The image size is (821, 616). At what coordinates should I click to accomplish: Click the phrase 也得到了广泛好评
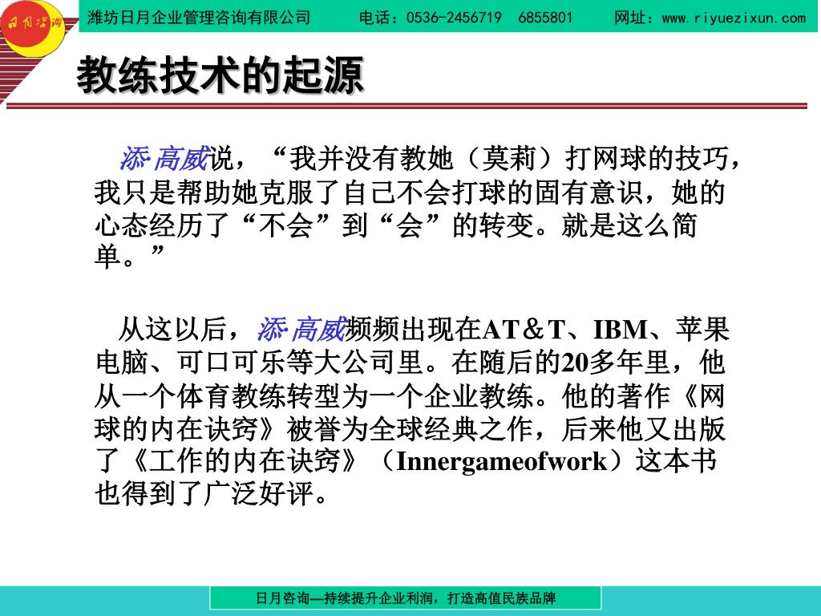[204, 493]
